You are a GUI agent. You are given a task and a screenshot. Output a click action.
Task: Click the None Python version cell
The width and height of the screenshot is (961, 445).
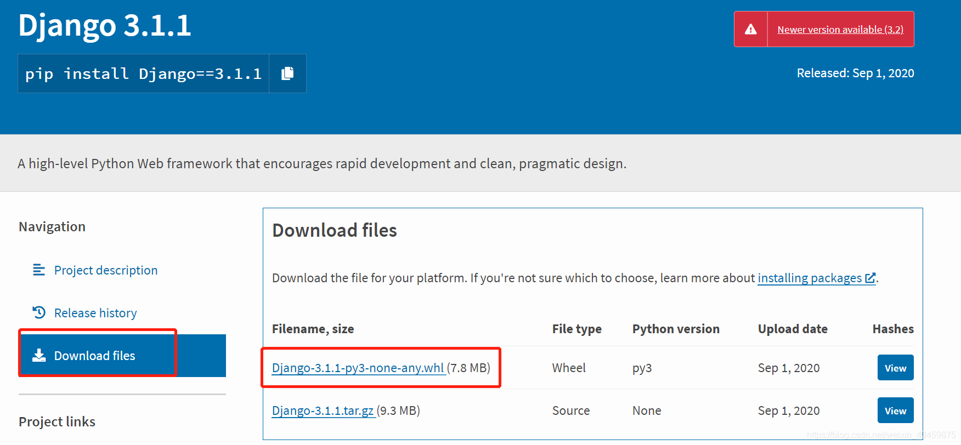(x=647, y=410)
